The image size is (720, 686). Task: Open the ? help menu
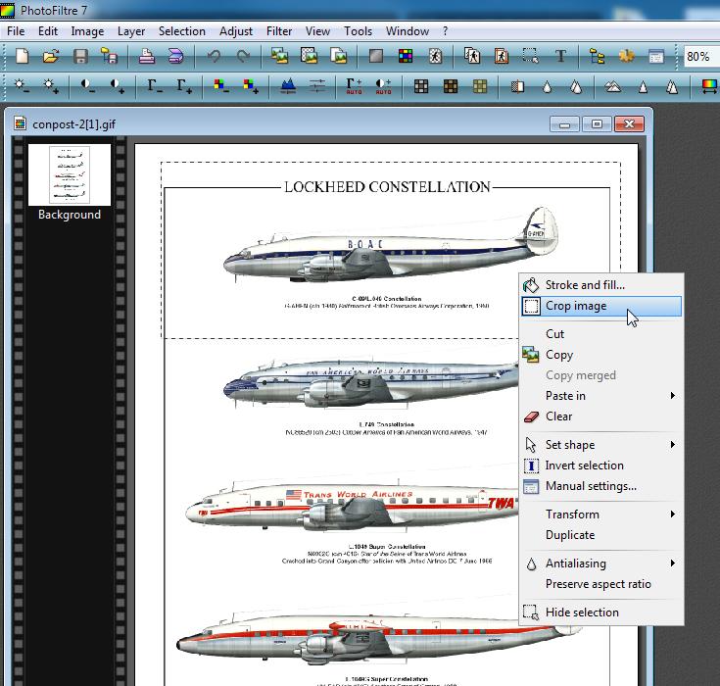(445, 31)
